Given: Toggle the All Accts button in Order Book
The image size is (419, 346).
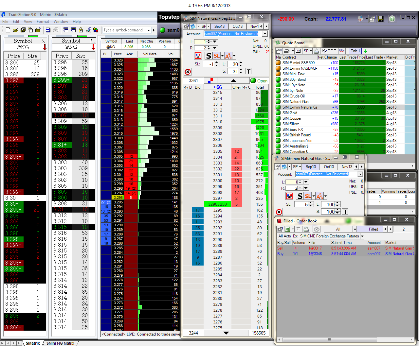Looking at the screenshot, I should (284, 236).
